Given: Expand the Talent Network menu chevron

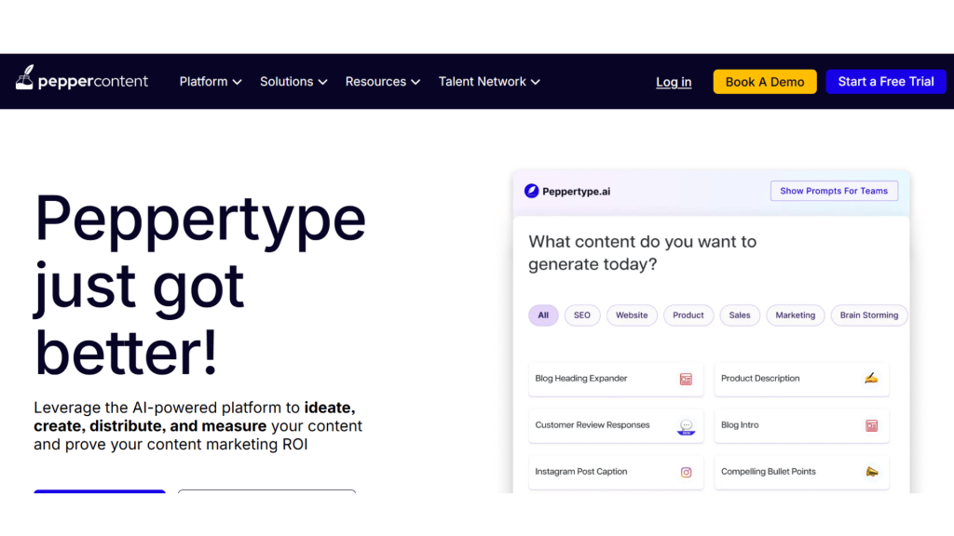Looking at the screenshot, I should [536, 82].
